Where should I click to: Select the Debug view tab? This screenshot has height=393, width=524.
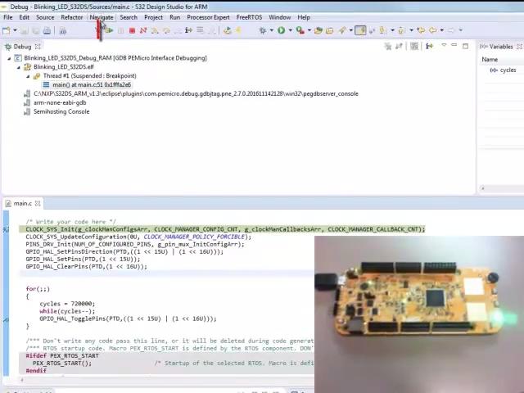tap(22, 47)
